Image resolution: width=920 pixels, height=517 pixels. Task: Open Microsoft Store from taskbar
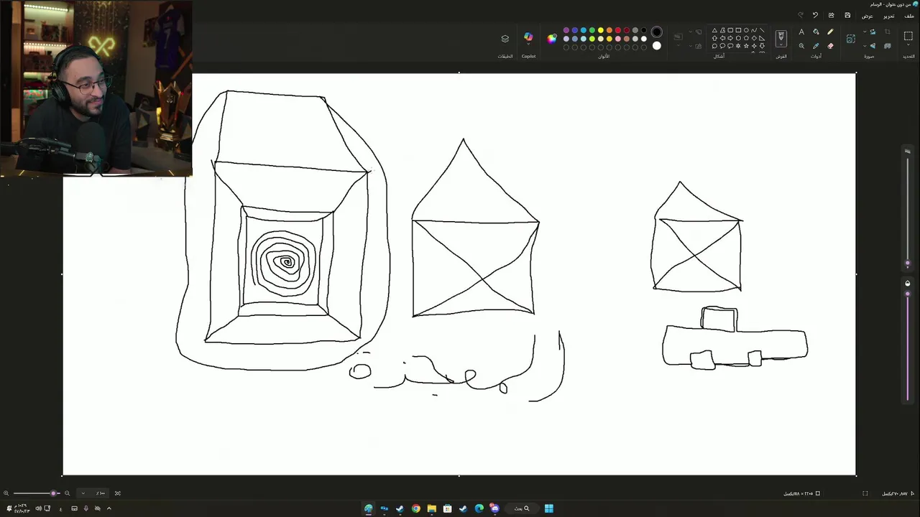click(x=447, y=508)
